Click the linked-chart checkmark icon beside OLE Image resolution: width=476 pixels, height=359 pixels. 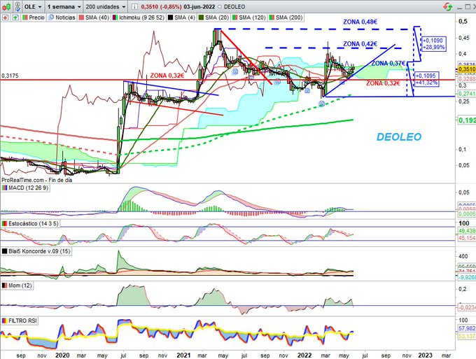(18, 6)
